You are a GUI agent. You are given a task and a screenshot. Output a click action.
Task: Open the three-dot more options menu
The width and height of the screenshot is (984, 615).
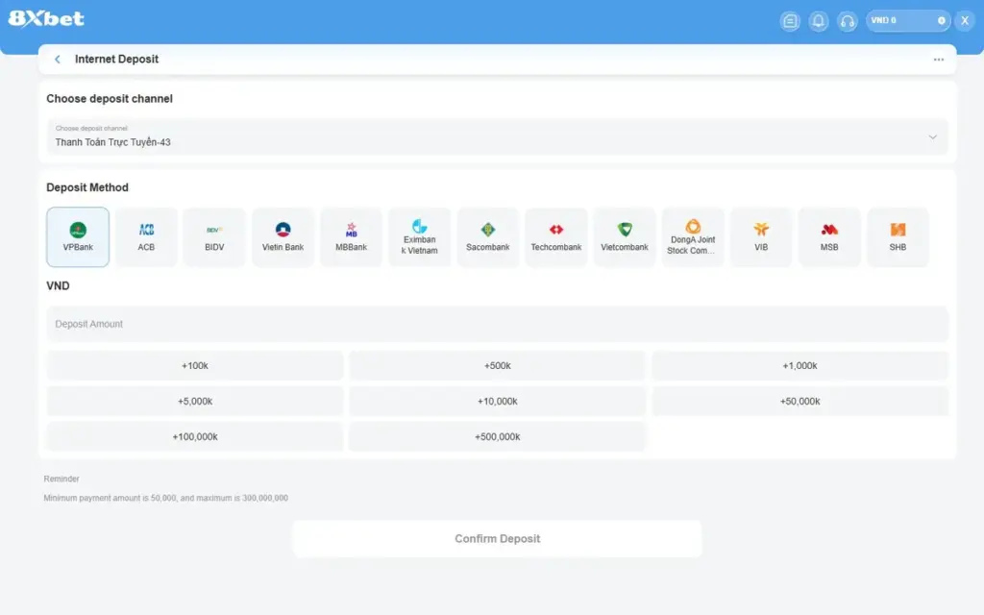[938, 60]
